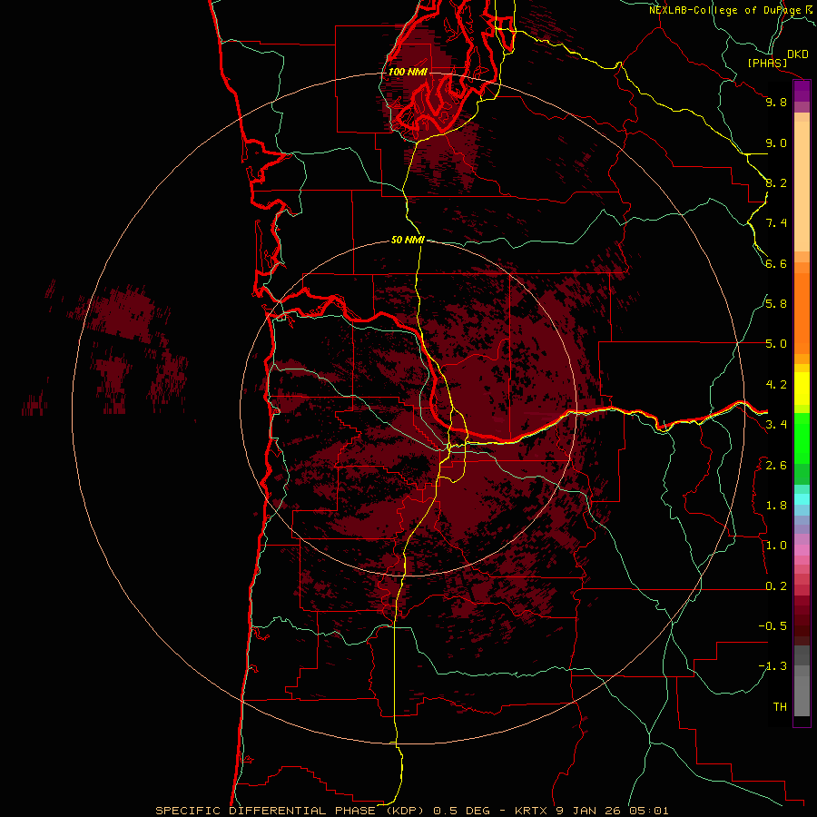Click the 1.0 scale value
817x817 pixels.
[776, 546]
